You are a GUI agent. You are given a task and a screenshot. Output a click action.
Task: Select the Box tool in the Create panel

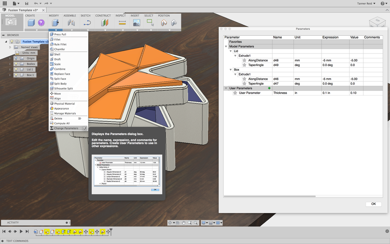tap(30, 22)
